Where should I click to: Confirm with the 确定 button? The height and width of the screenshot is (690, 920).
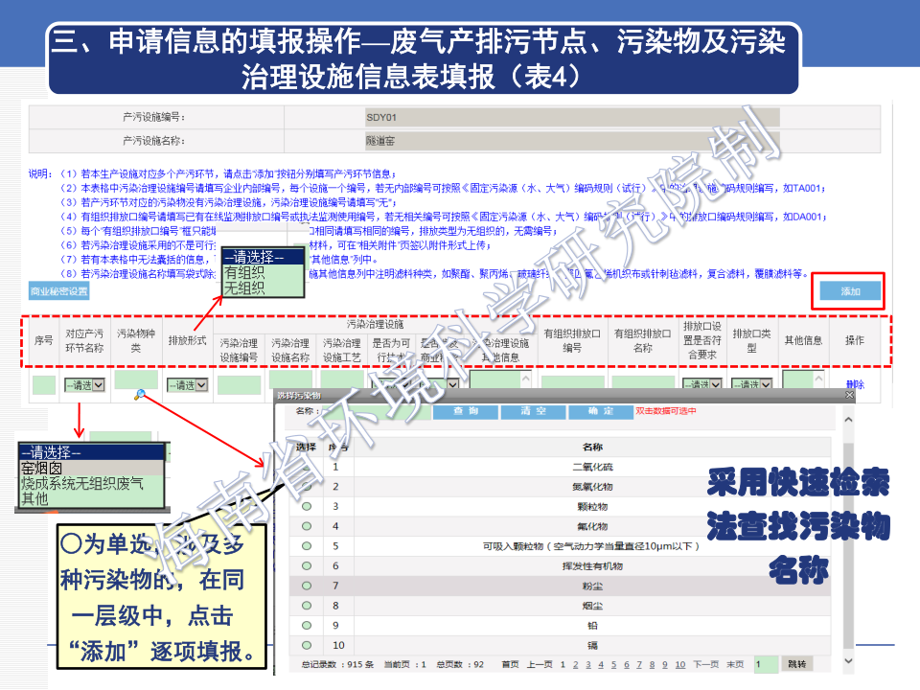(601, 411)
